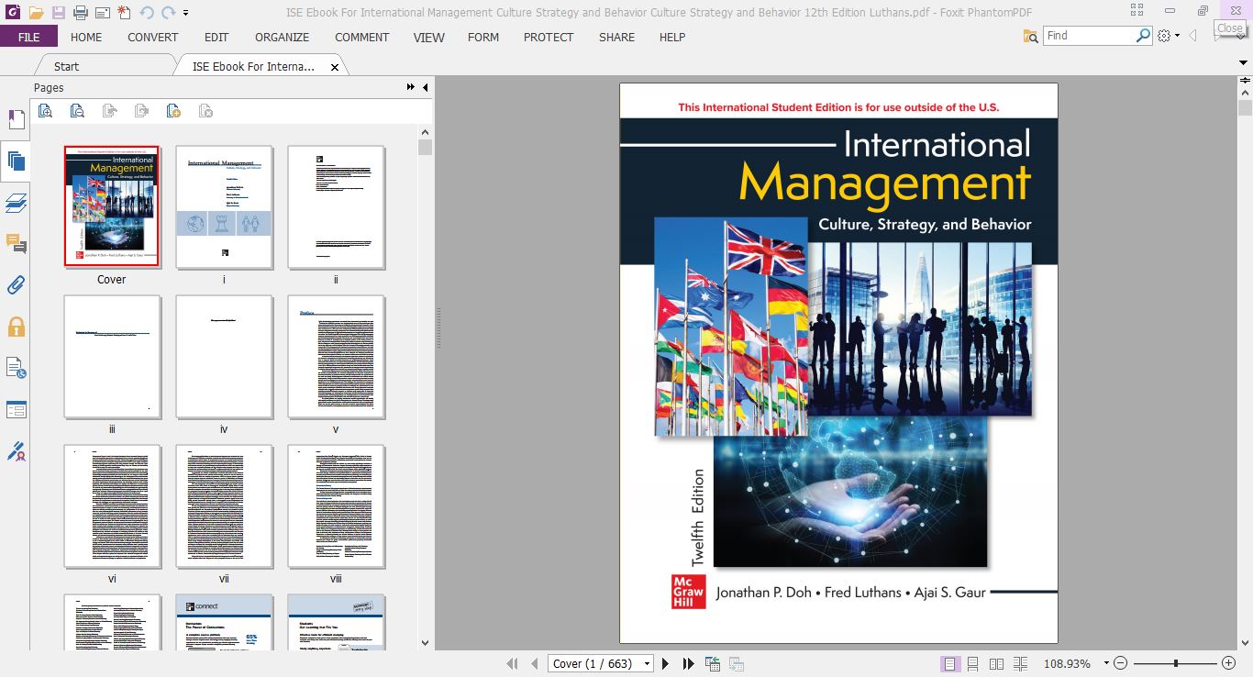
Task: Click the Undo arrow icon
Action: (x=147, y=13)
